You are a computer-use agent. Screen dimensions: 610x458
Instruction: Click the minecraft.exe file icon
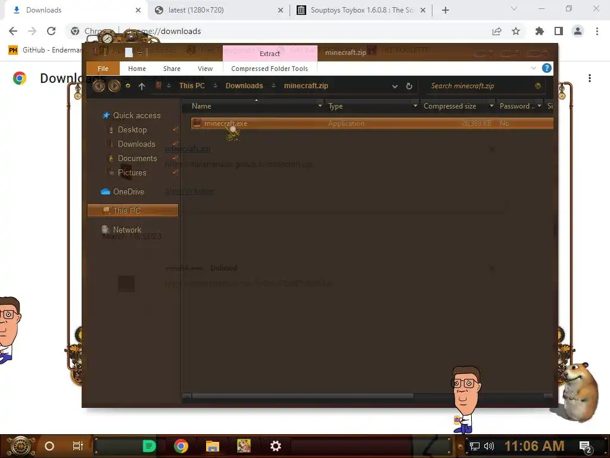click(x=197, y=123)
